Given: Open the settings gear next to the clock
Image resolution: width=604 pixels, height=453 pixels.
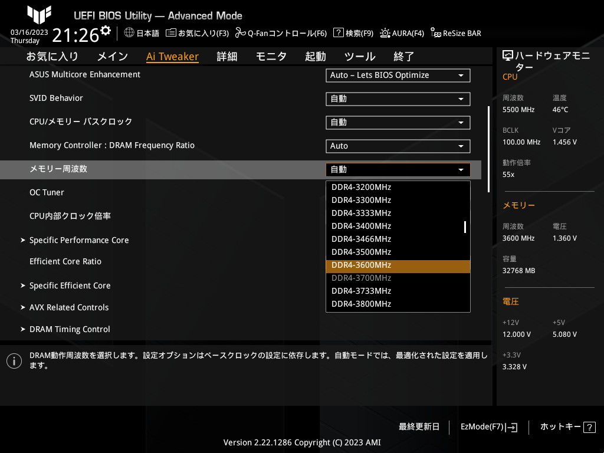Looking at the screenshot, I should (105, 30).
